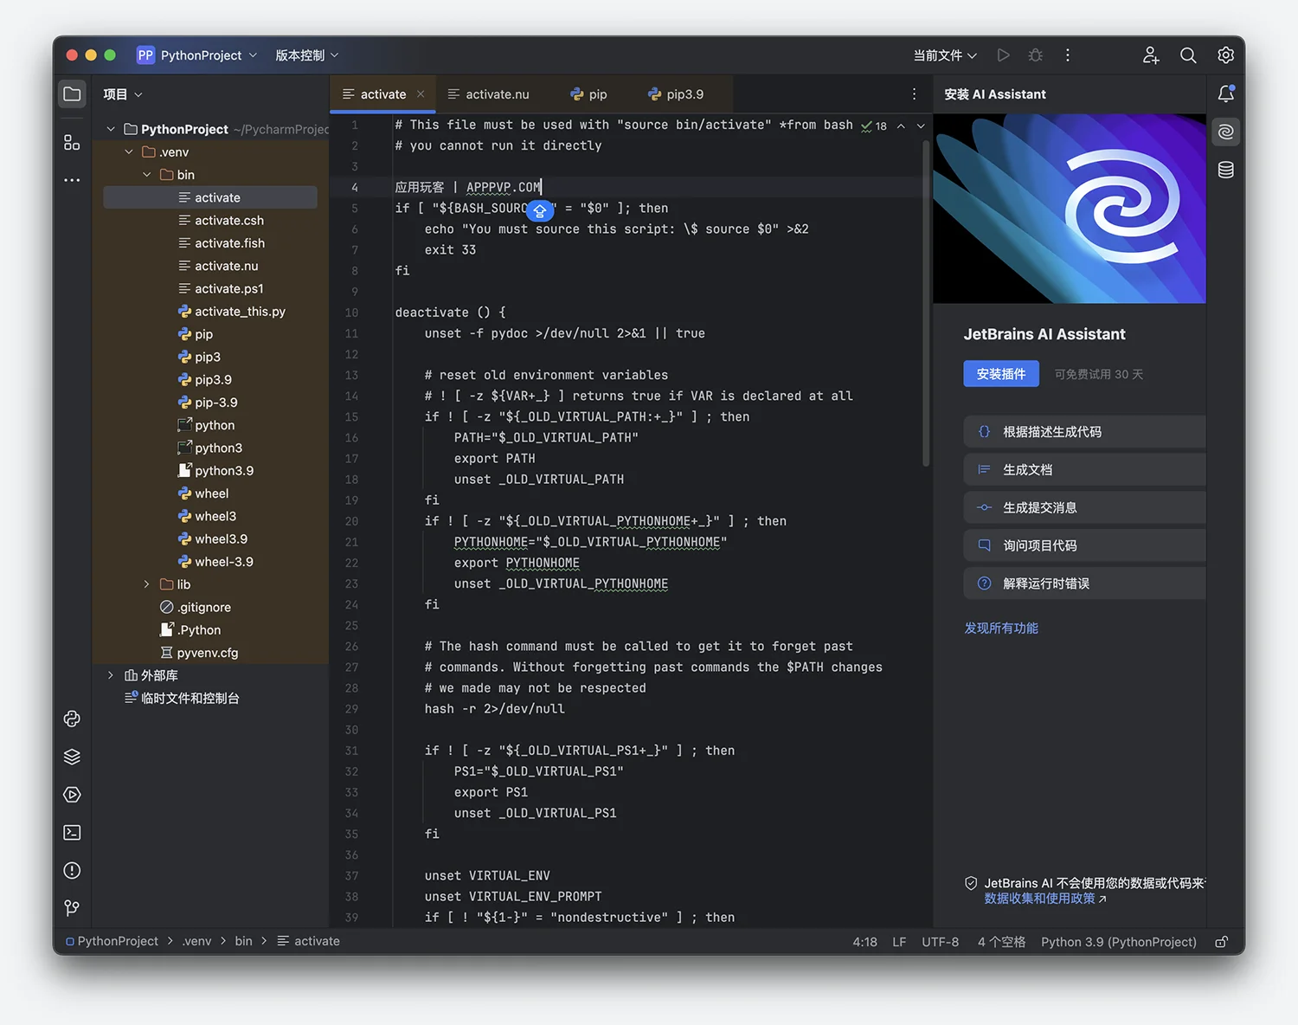Open the Git version control tool window
Viewport: 1298px width, 1025px height.
click(72, 907)
